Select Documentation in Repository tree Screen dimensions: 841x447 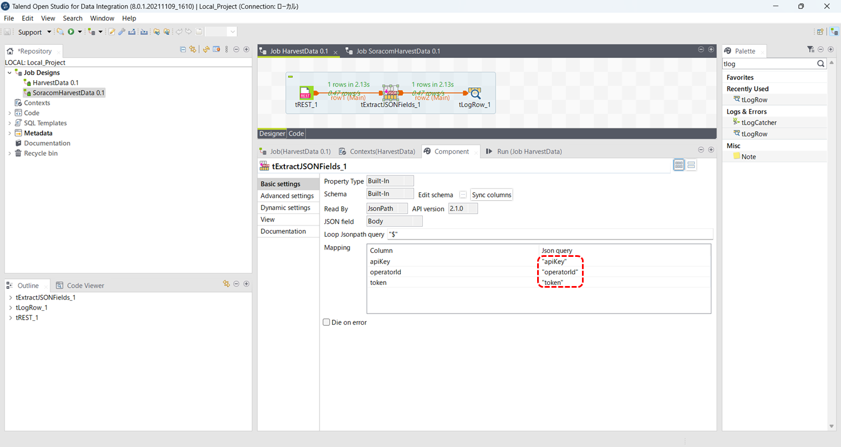[47, 143]
